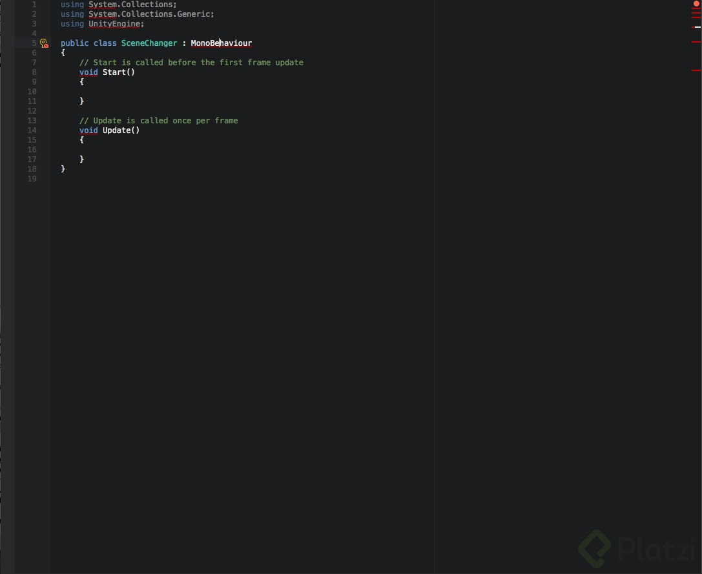Click line number 1 in the gutter
This screenshot has width=702, height=574.
[34, 5]
